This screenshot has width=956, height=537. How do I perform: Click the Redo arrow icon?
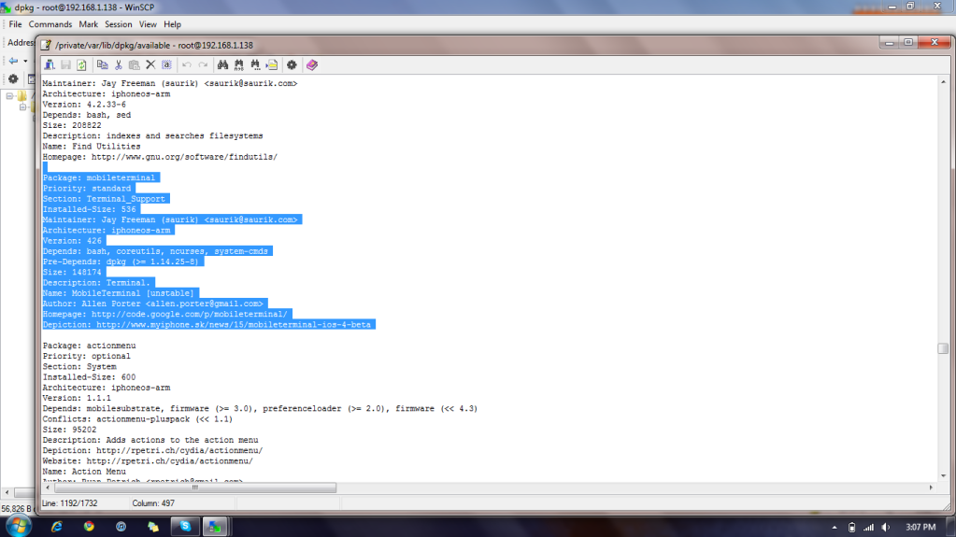point(203,64)
